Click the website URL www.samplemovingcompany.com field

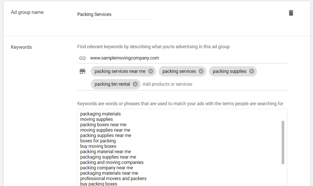[x=188, y=58]
